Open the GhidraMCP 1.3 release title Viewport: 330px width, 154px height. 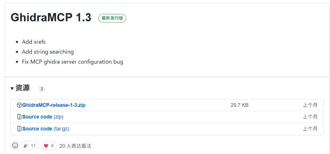click(51, 17)
